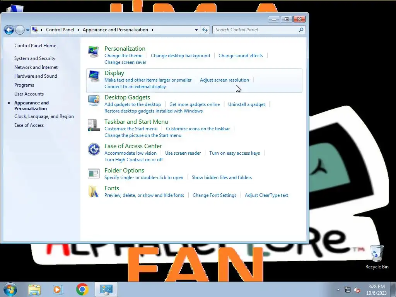Click Change the picture on the Start menu
Viewport: 396px width, 297px height.
point(143,135)
